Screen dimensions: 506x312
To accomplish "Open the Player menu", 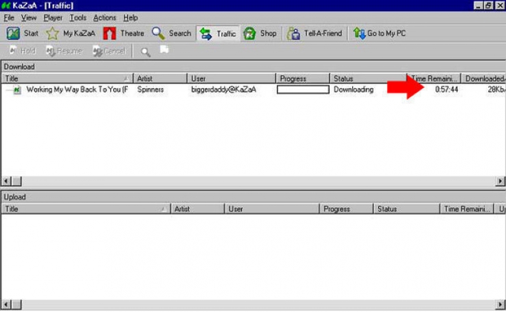I will (53, 18).
